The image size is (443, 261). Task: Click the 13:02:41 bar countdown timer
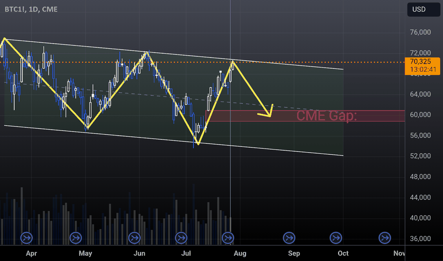coord(423,70)
